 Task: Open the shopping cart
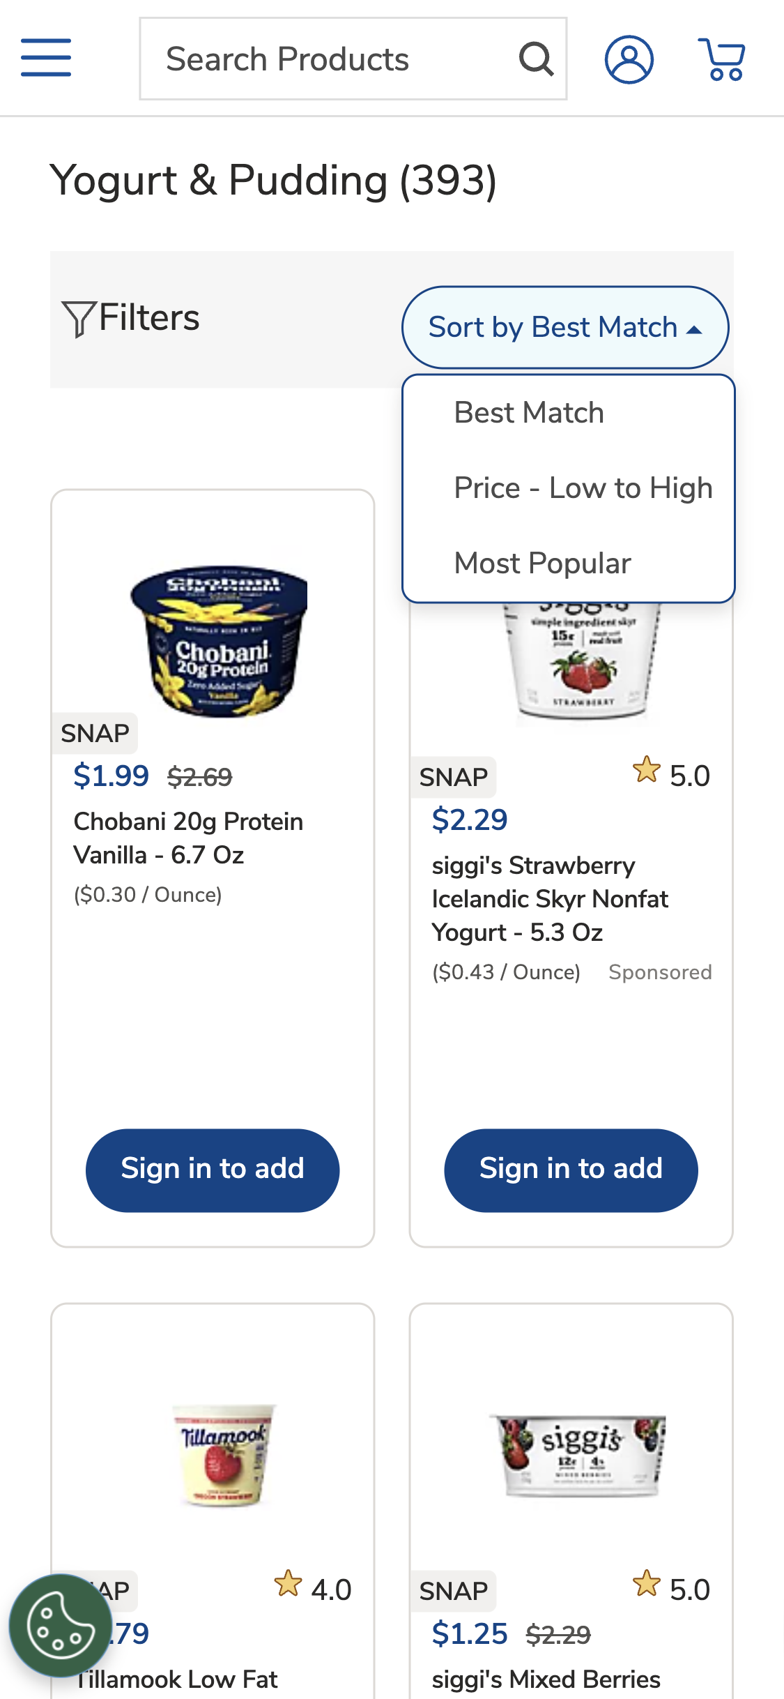click(723, 59)
